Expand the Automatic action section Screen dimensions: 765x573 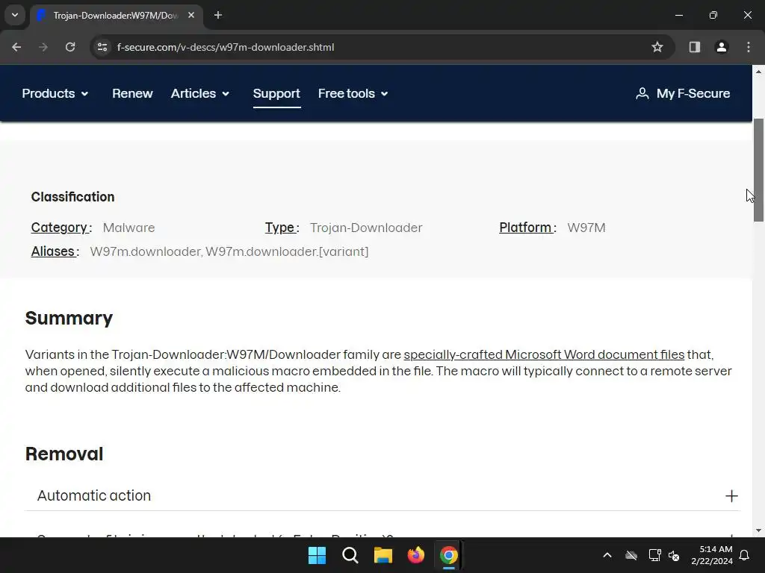(x=382, y=495)
